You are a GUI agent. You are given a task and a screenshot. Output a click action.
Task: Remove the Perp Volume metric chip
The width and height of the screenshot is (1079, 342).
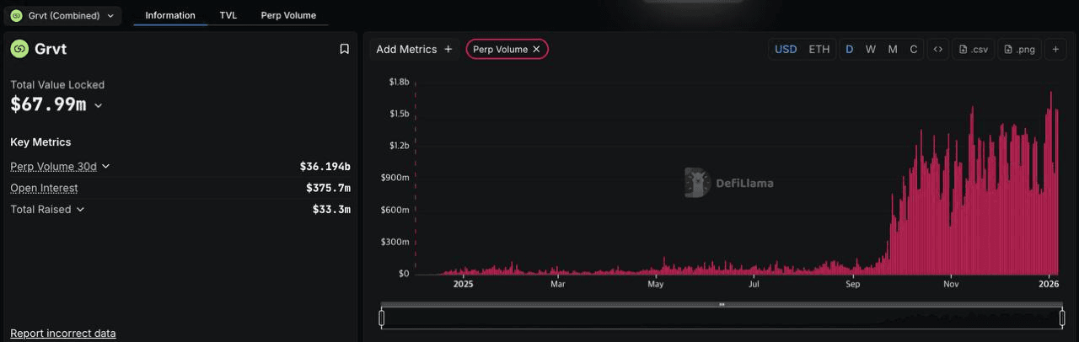pos(536,49)
